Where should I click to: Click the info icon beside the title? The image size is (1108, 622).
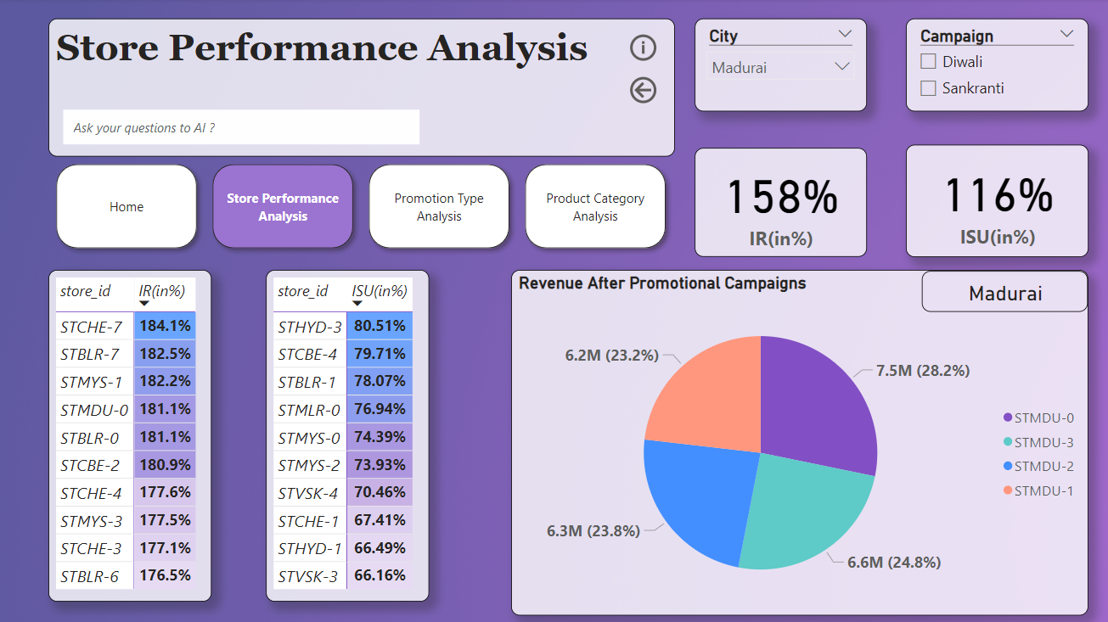tap(643, 48)
